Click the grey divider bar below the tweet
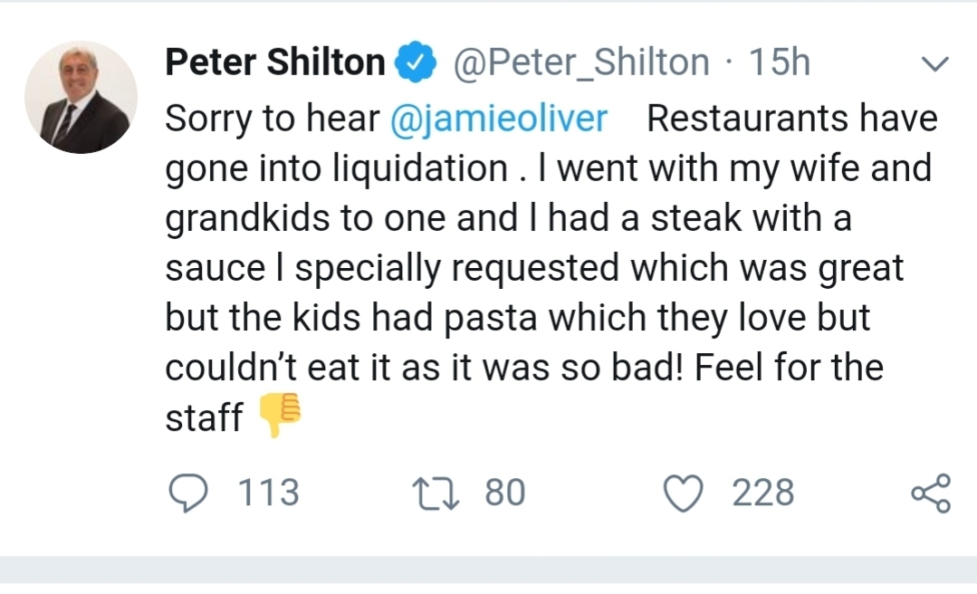This screenshot has width=977, height=594. (x=489, y=570)
